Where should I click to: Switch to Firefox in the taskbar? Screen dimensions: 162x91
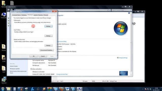62,89
